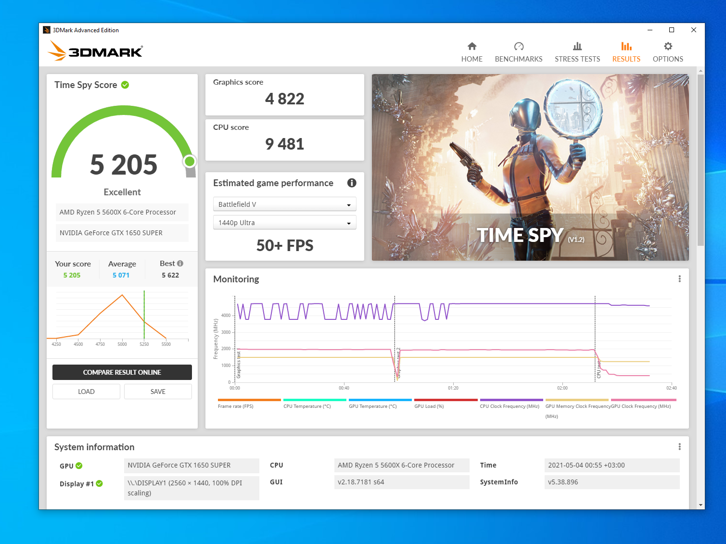Click the Options gear icon

click(668, 46)
